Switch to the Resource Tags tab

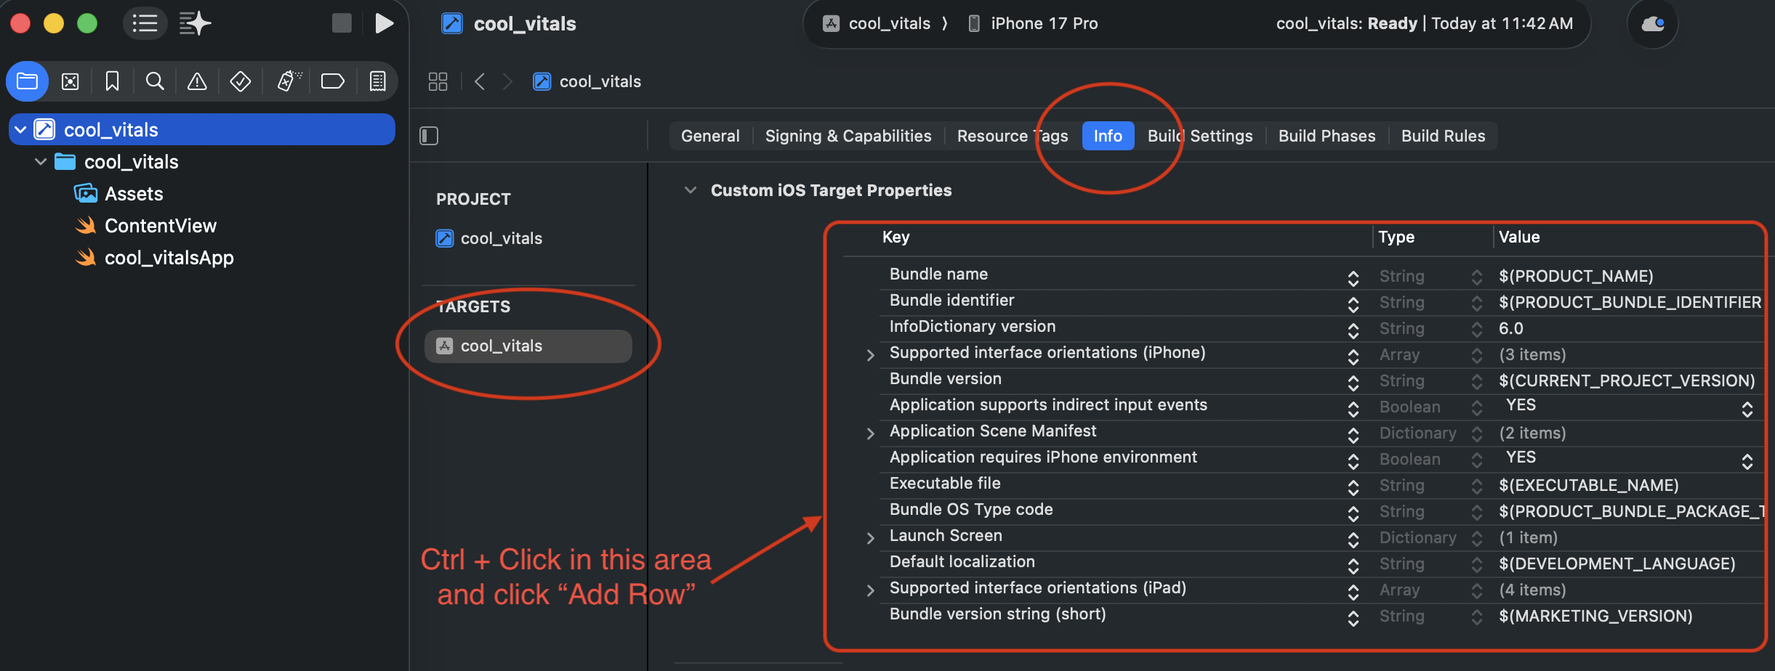pyautogui.click(x=1013, y=136)
